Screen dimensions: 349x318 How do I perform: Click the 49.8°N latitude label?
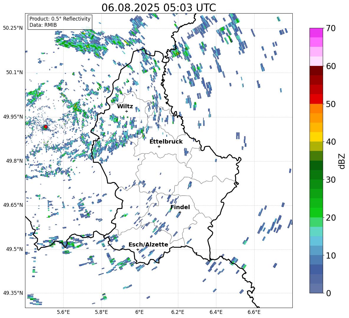coord(14,161)
